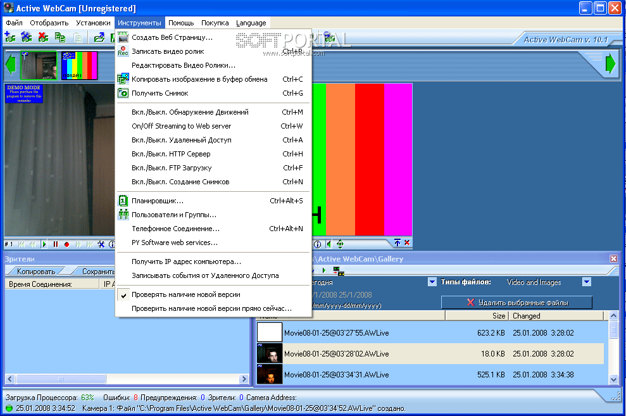
Task: Close the open Инструменты menu
Action: 139,23
